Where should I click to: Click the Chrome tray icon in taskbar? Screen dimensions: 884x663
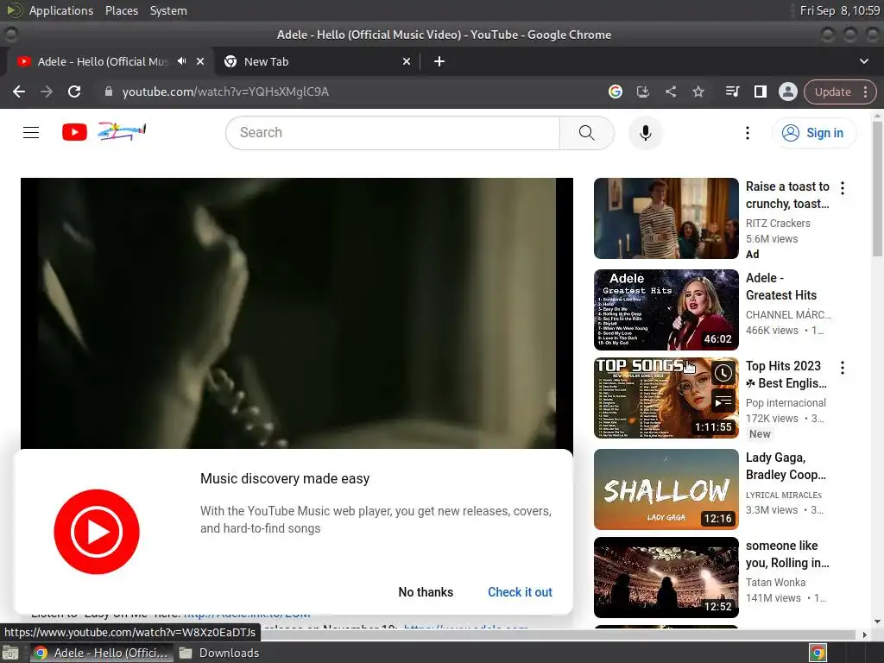818,653
